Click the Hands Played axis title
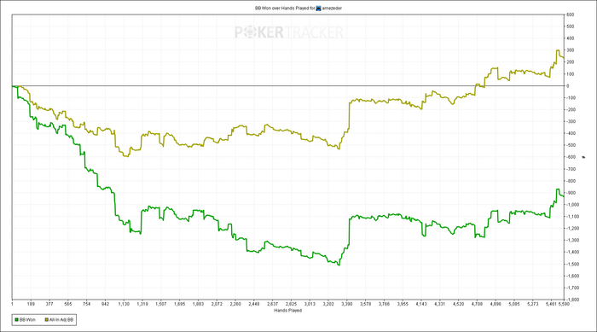The width and height of the screenshot is (597, 332). tap(288, 311)
